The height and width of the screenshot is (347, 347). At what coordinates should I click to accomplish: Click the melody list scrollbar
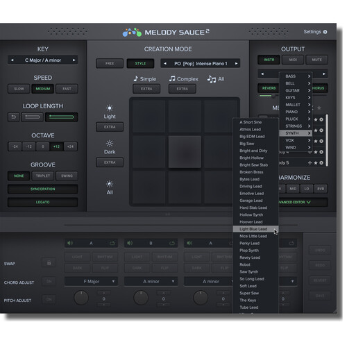tap(327, 140)
